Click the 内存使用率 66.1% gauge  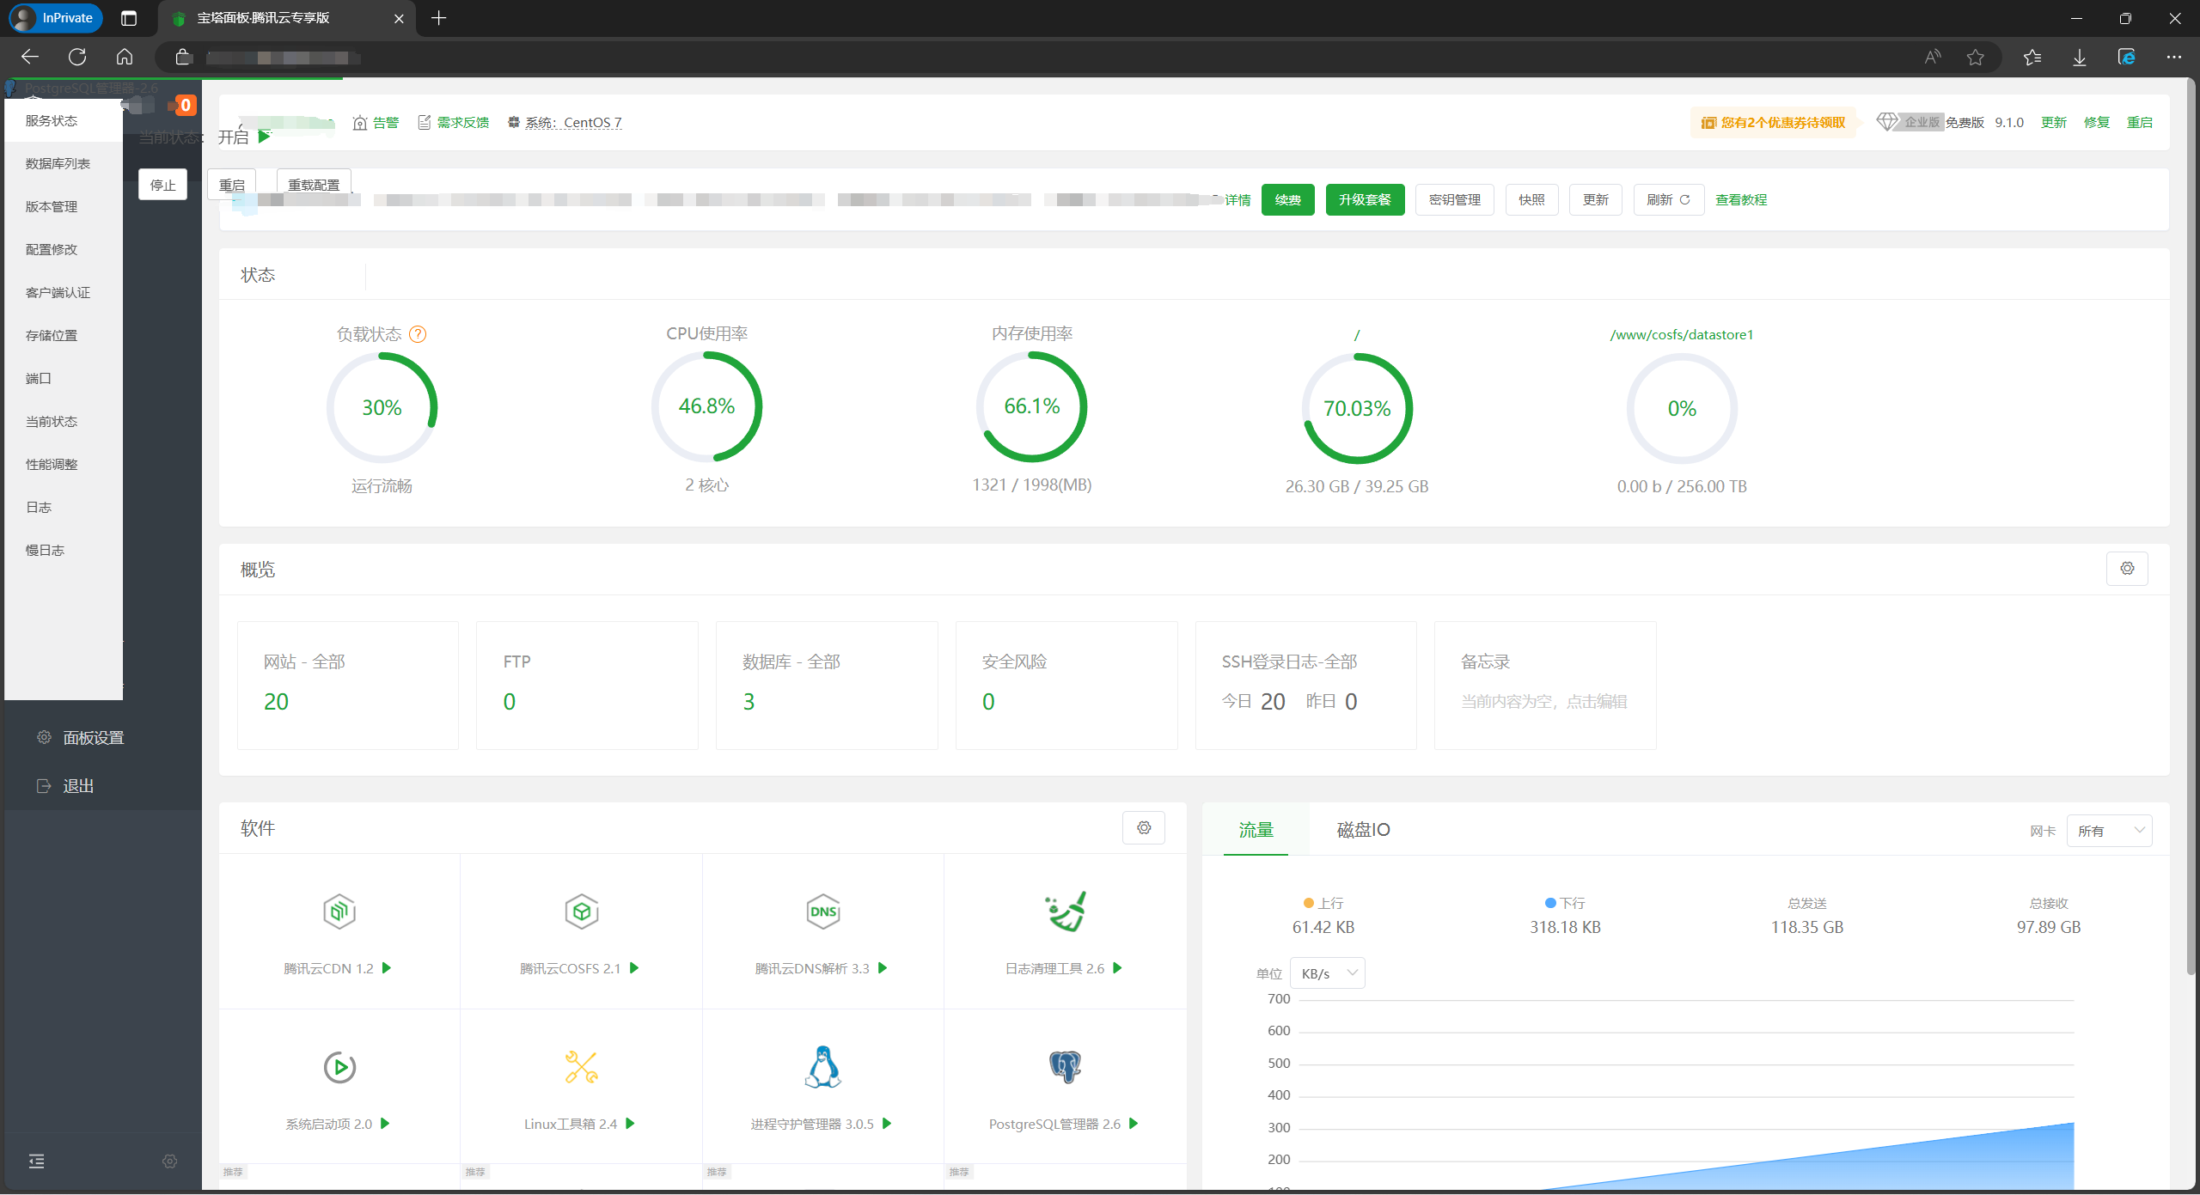click(x=1031, y=406)
